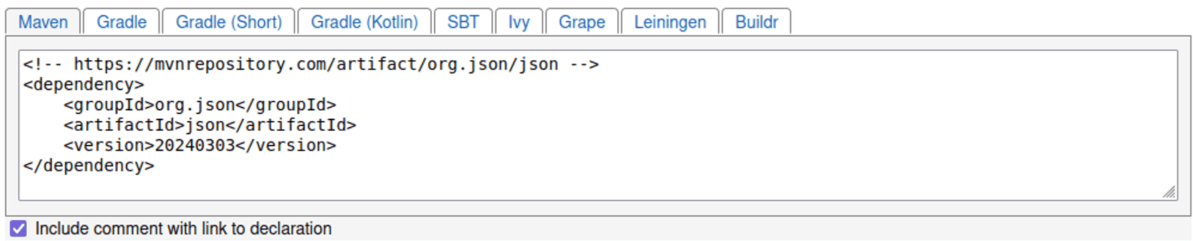This screenshot has width=1193, height=241.
Task: Place cursor on the opening <dependency> line
Action: (84, 85)
